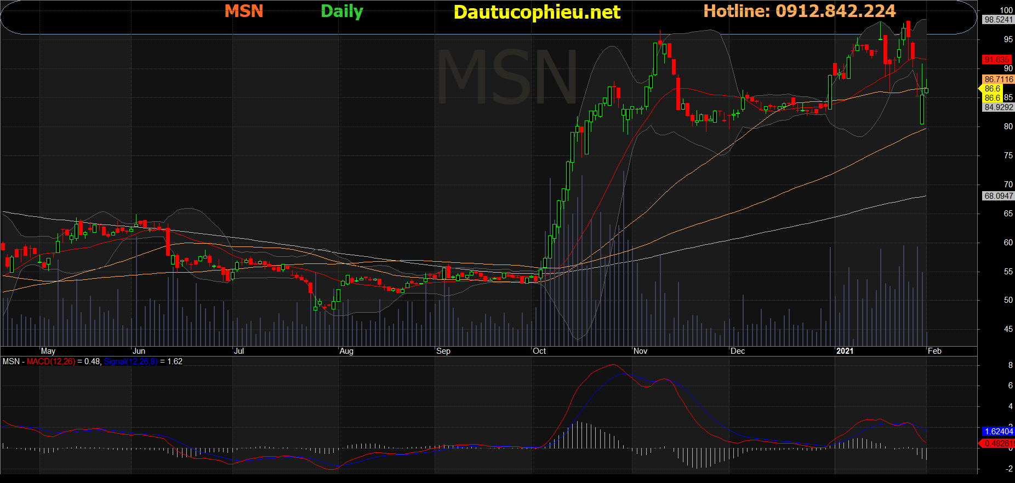This screenshot has height=483, width=1015.
Task: Click the orange MSN ticker title
Action: tap(244, 11)
